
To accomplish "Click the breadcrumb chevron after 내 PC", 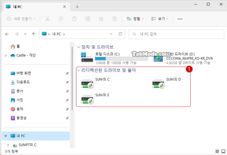I will 64,34.
